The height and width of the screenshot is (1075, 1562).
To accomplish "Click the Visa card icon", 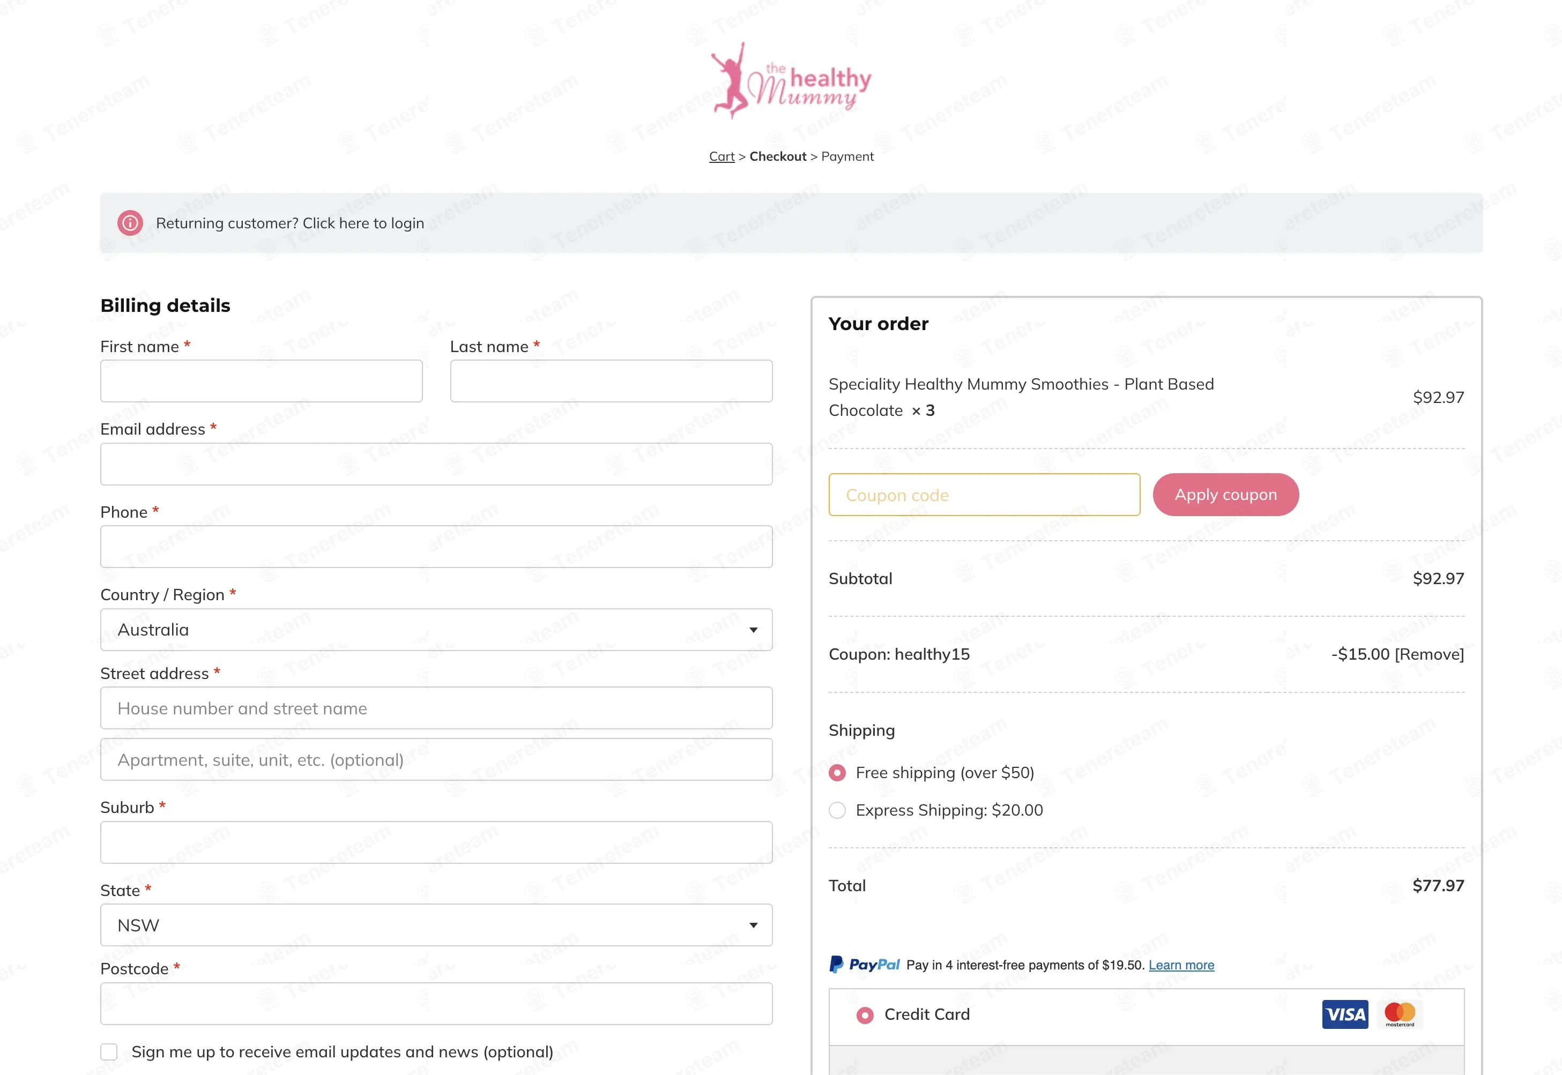I will 1345,1014.
